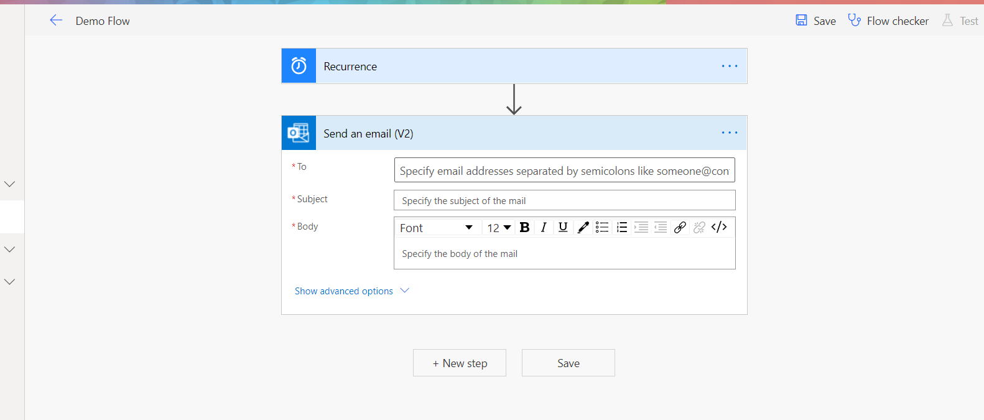This screenshot has width=984, height=420.
Task: Switch to HTML code view in body editor
Action: coord(719,228)
